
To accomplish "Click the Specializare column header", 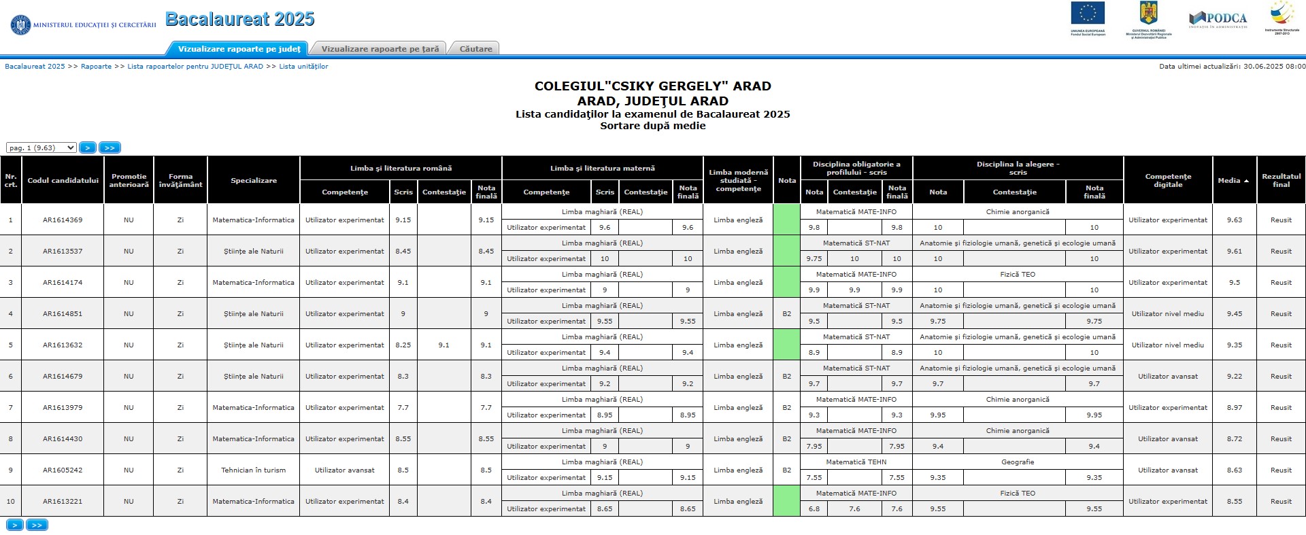I will coord(253,180).
